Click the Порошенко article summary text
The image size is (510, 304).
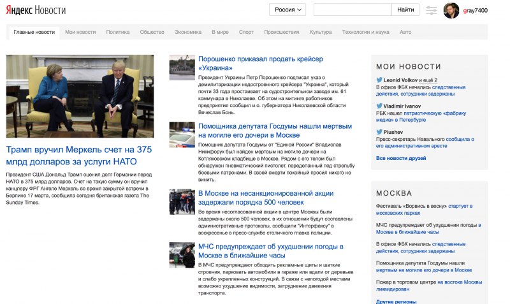(273, 95)
